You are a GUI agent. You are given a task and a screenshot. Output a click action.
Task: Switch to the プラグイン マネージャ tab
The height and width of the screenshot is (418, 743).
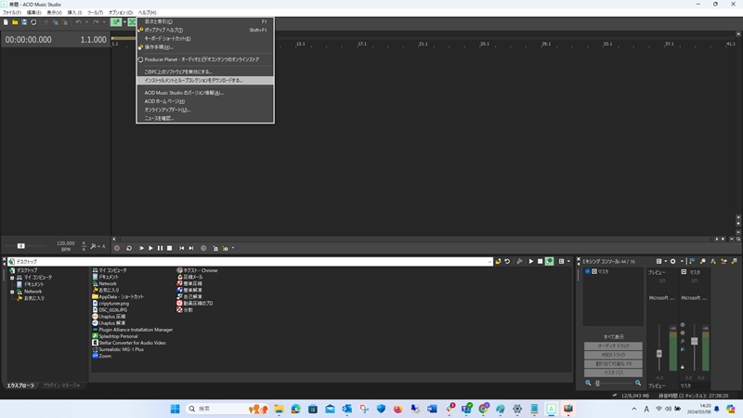pyautogui.click(x=61, y=385)
